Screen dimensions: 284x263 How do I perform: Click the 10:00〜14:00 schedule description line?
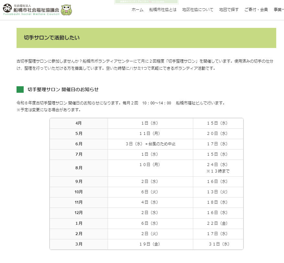121,103
